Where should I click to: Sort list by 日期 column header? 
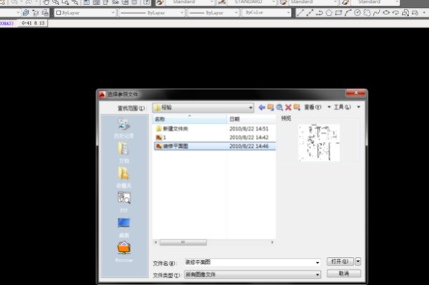[251, 119]
